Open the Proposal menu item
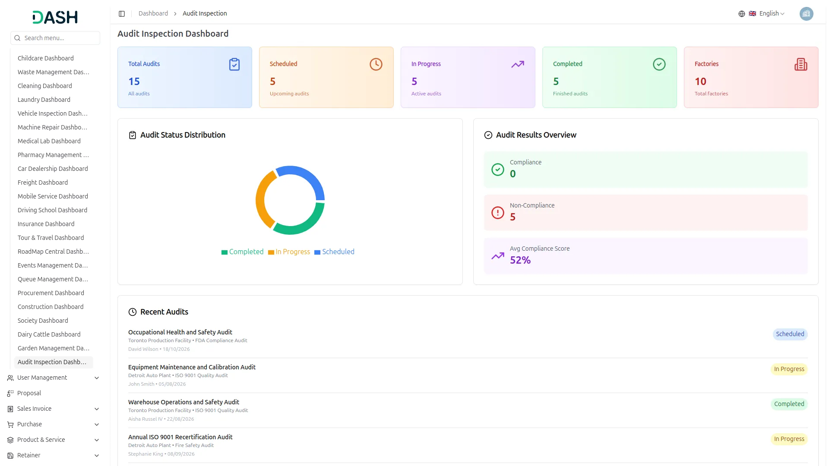The image size is (829, 466). coord(29,394)
